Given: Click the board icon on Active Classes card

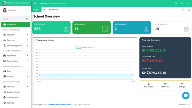Looking at the screenshot, I should pos(105,29).
